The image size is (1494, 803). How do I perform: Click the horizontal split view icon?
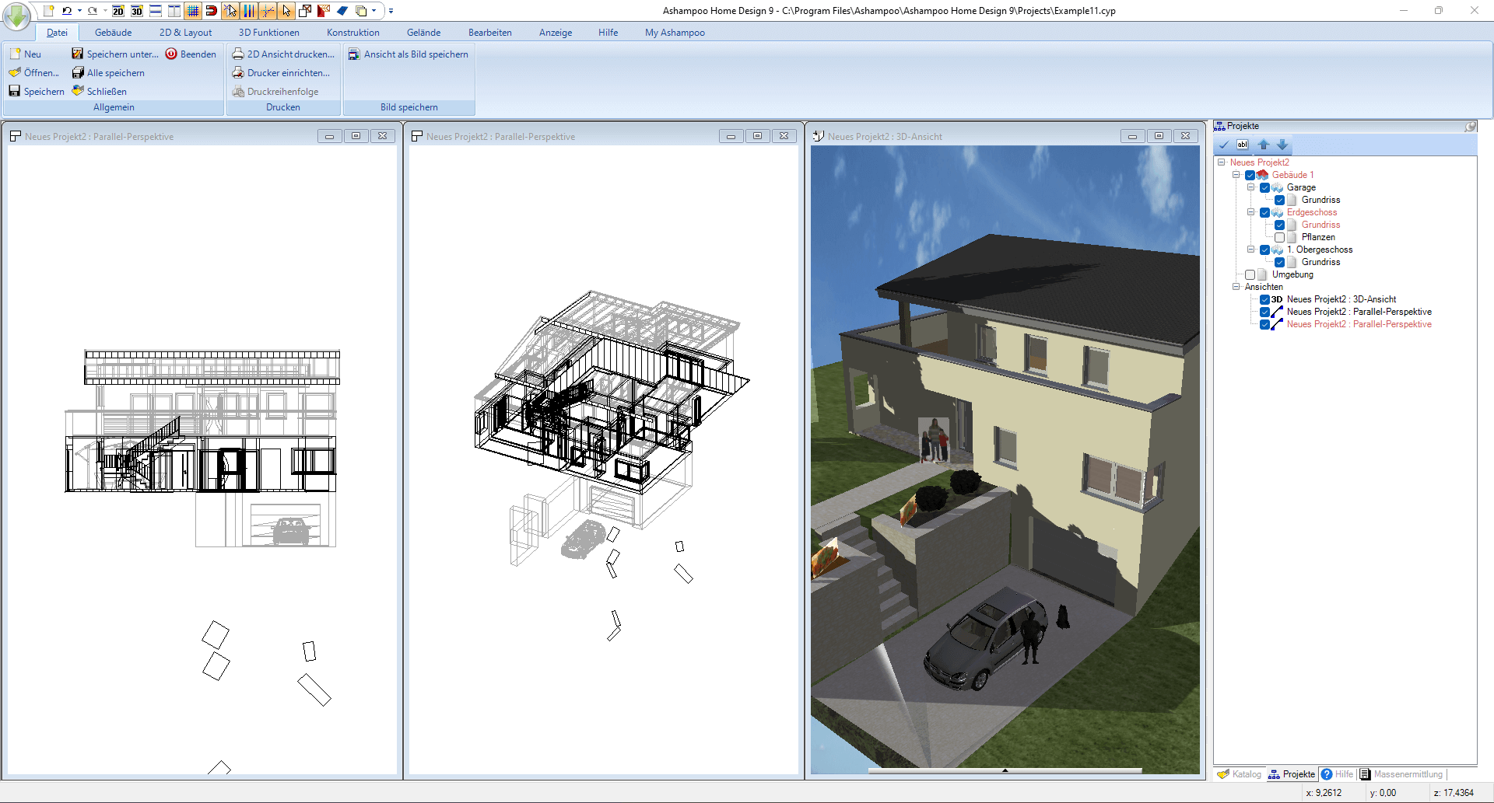(154, 12)
